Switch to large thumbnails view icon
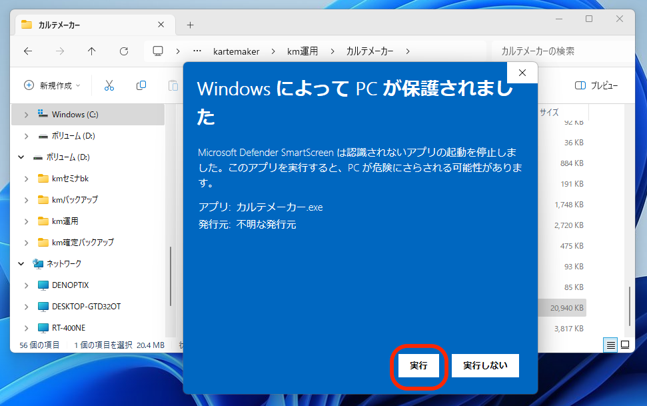The height and width of the screenshot is (406, 647). (x=625, y=345)
